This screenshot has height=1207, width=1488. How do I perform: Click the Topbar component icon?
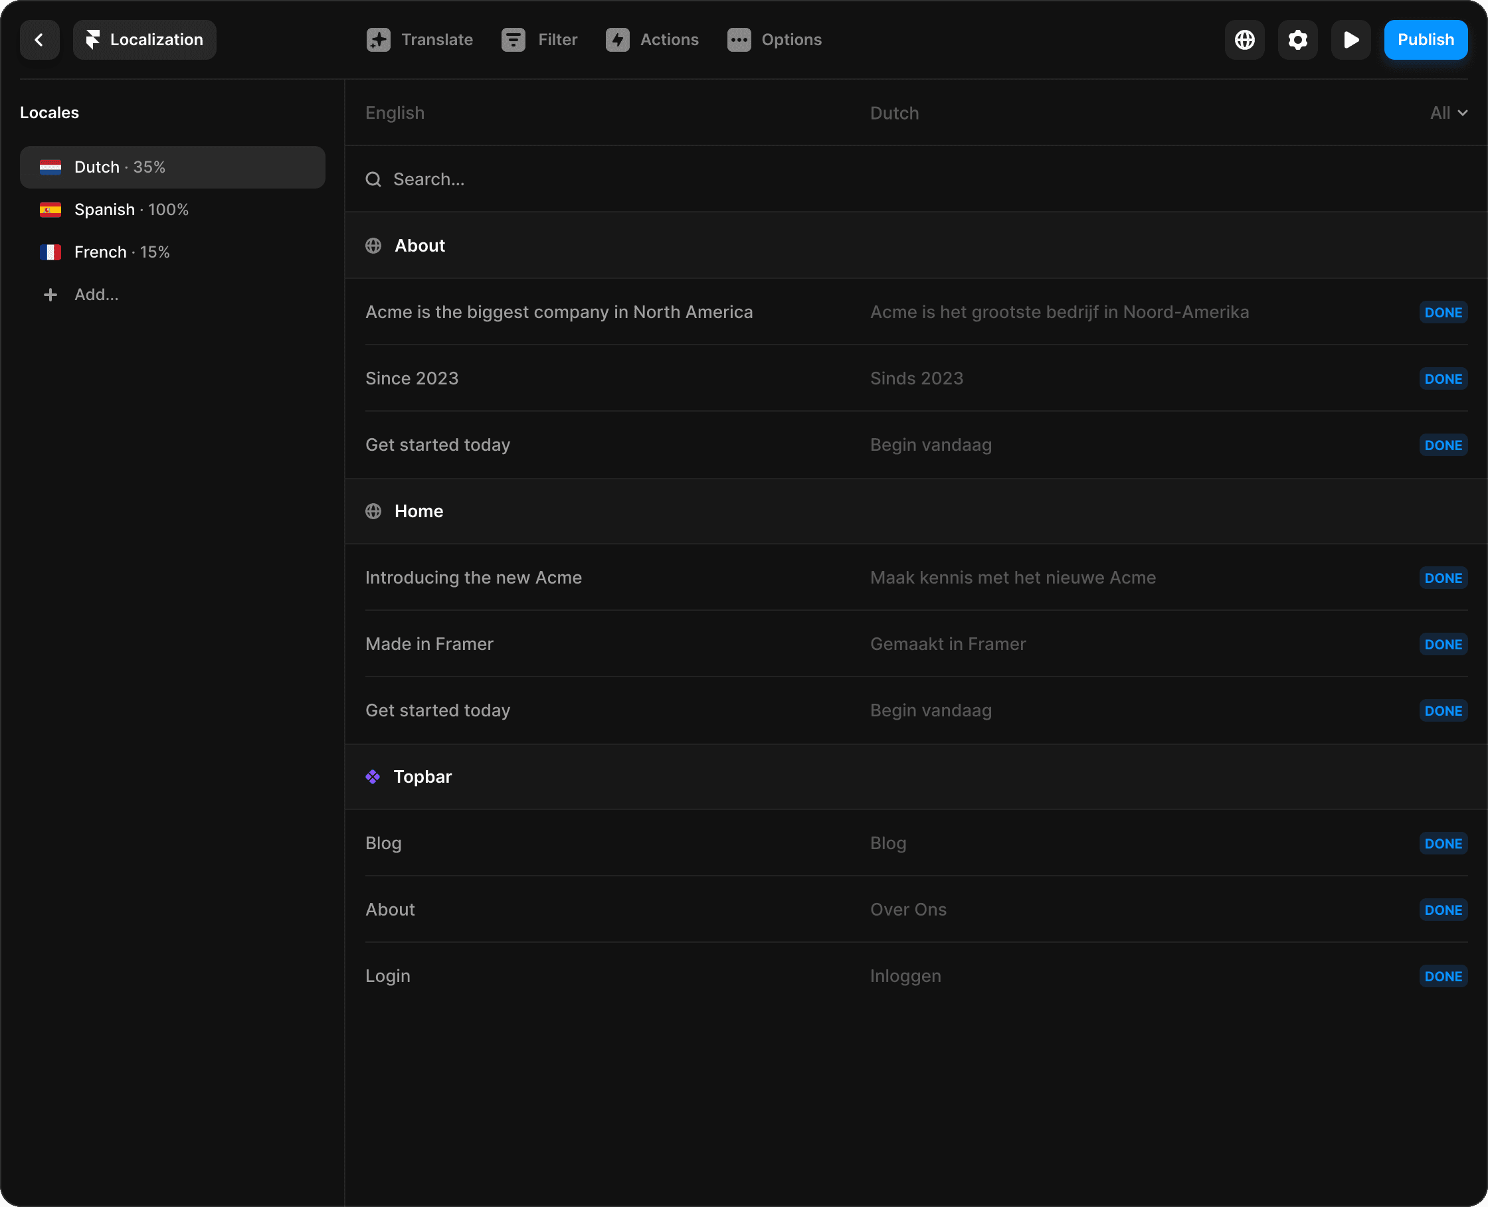click(373, 777)
